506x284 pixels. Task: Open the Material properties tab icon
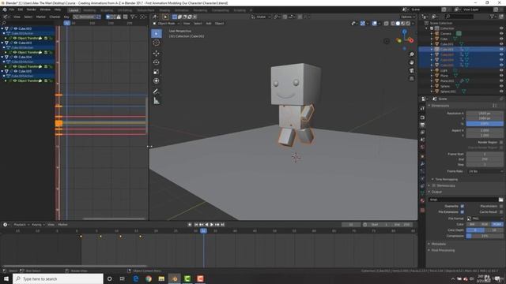coord(422,200)
